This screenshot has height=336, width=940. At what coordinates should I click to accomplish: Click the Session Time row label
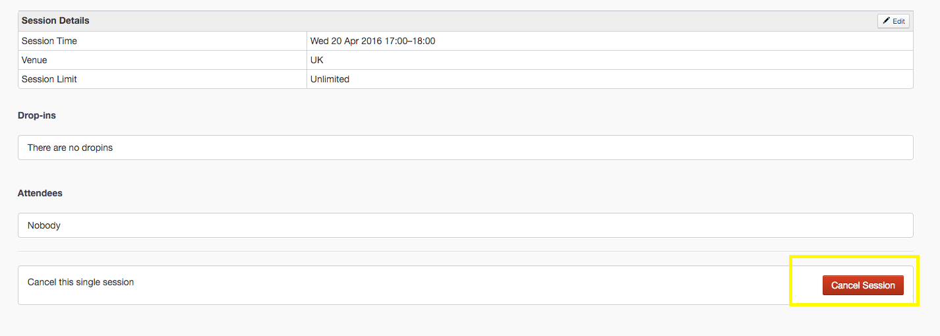pos(49,41)
